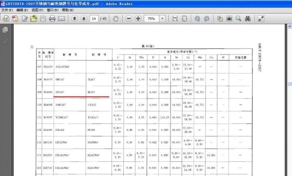Viewport: 292px width, 176px height.
Task: Open the 编辑(E) menu
Action: (x=22, y=10)
